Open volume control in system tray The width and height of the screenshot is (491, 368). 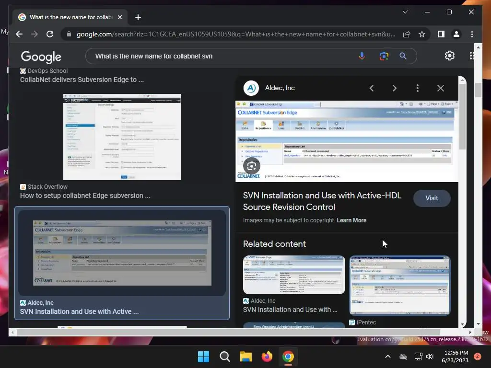pos(430,356)
